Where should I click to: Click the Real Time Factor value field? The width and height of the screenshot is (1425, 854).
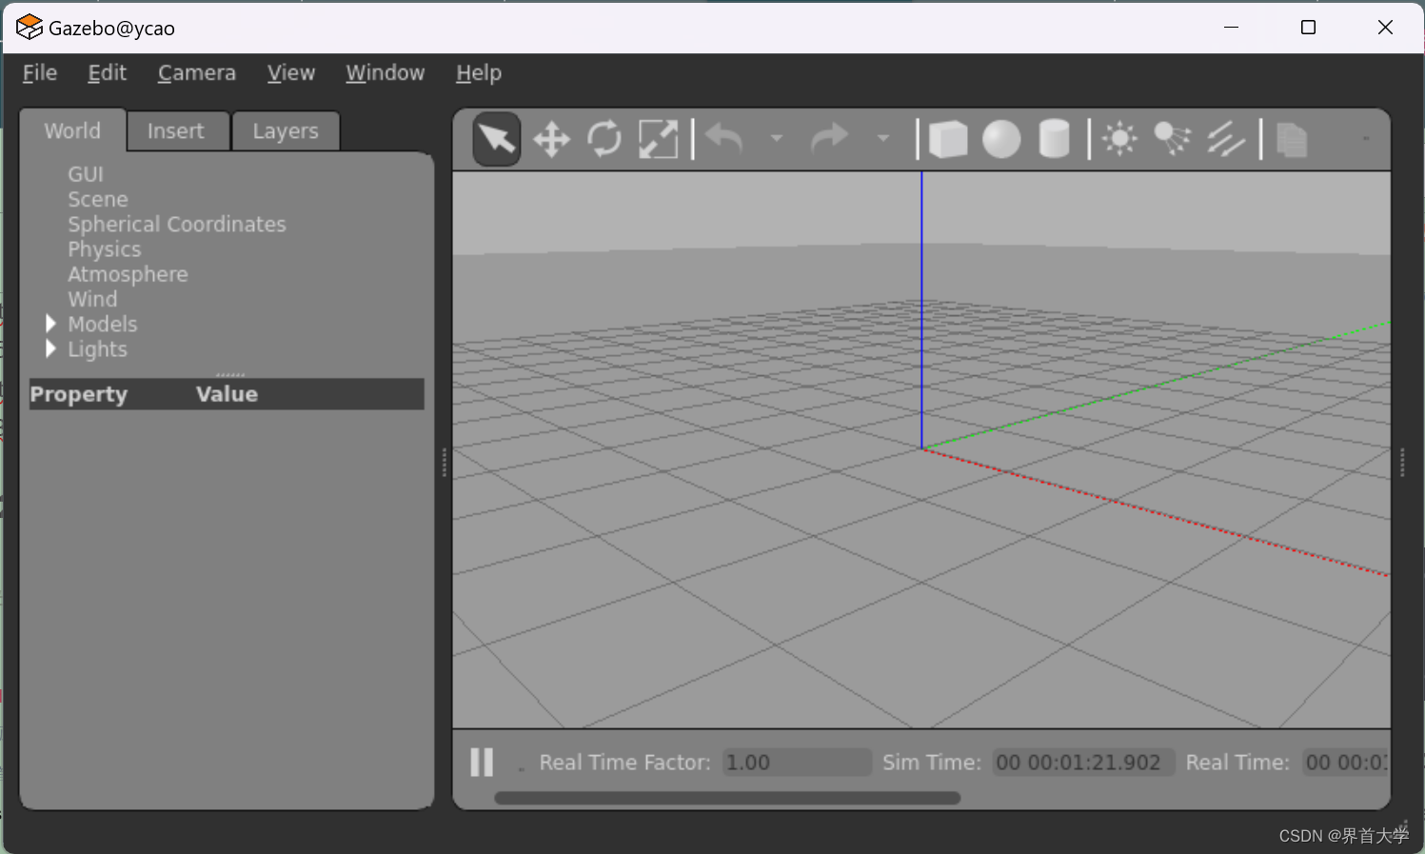797,763
